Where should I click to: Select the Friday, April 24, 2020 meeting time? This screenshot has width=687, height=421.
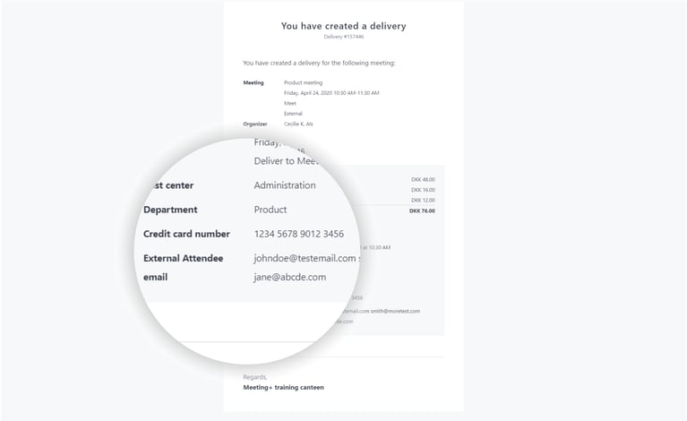pos(331,93)
